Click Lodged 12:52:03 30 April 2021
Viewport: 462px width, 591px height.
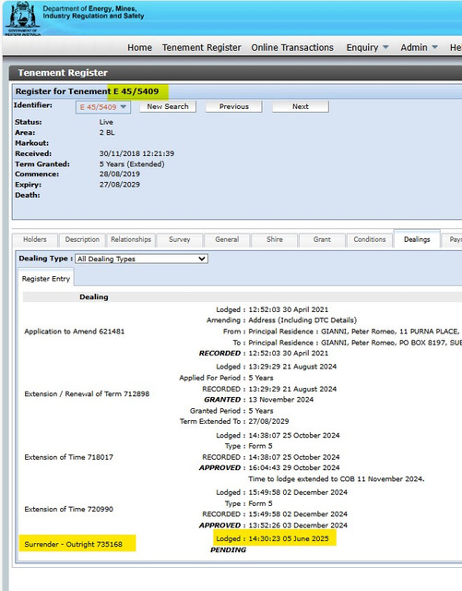coord(272,309)
